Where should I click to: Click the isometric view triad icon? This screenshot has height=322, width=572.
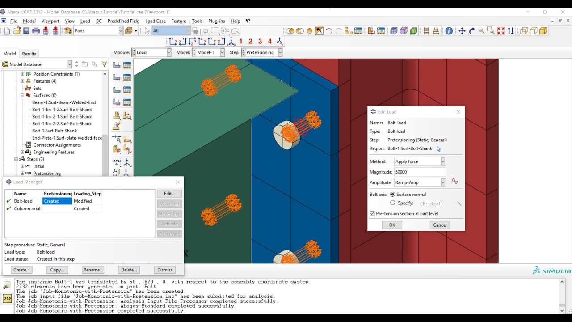click(x=231, y=41)
